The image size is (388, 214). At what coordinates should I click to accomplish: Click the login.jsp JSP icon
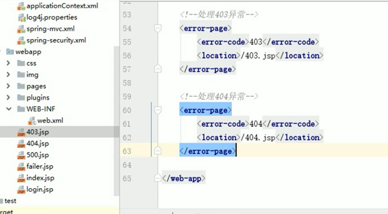coord(21,190)
